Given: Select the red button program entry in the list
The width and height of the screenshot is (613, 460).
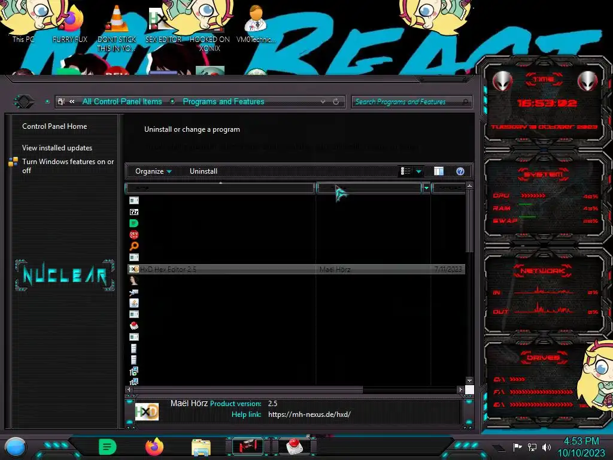Looking at the screenshot, I should [133, 325].
